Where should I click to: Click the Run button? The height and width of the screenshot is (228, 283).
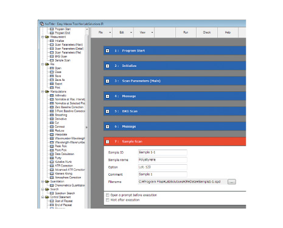[x=186, y=32]
